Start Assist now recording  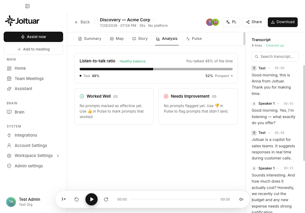coord(33,37)
